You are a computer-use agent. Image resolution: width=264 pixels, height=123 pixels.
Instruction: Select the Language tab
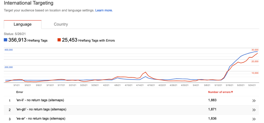tap(23, 24)
